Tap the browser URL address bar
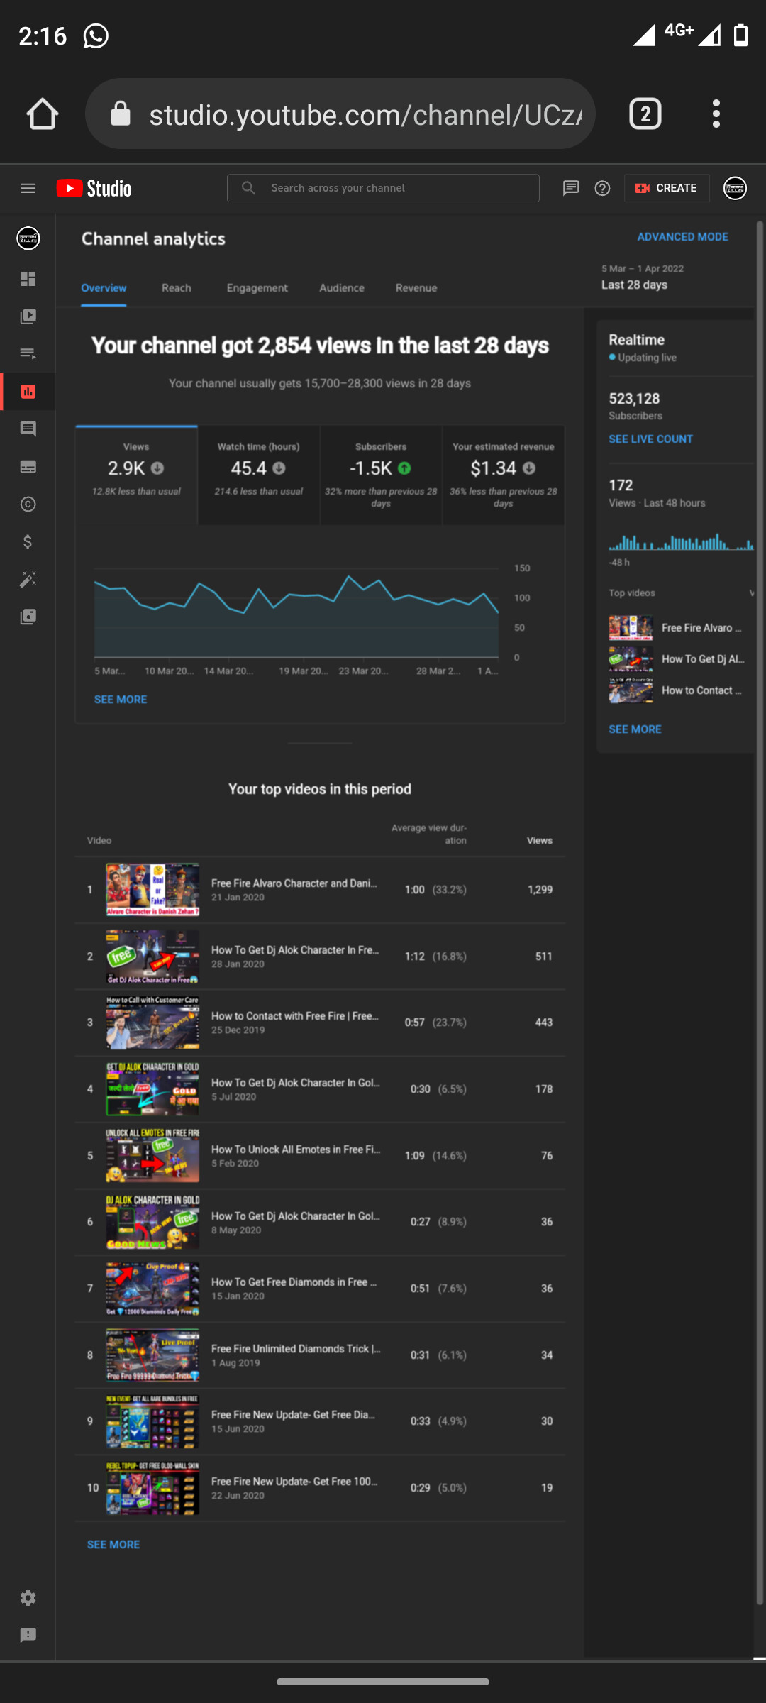The width and height of the screenshot is (766, 1703). pyautogui.click(x=340, y=114)
